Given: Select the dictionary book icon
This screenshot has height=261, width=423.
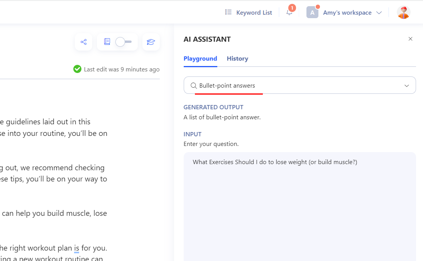Looking at the screenshot, I should tap(107, 41).
